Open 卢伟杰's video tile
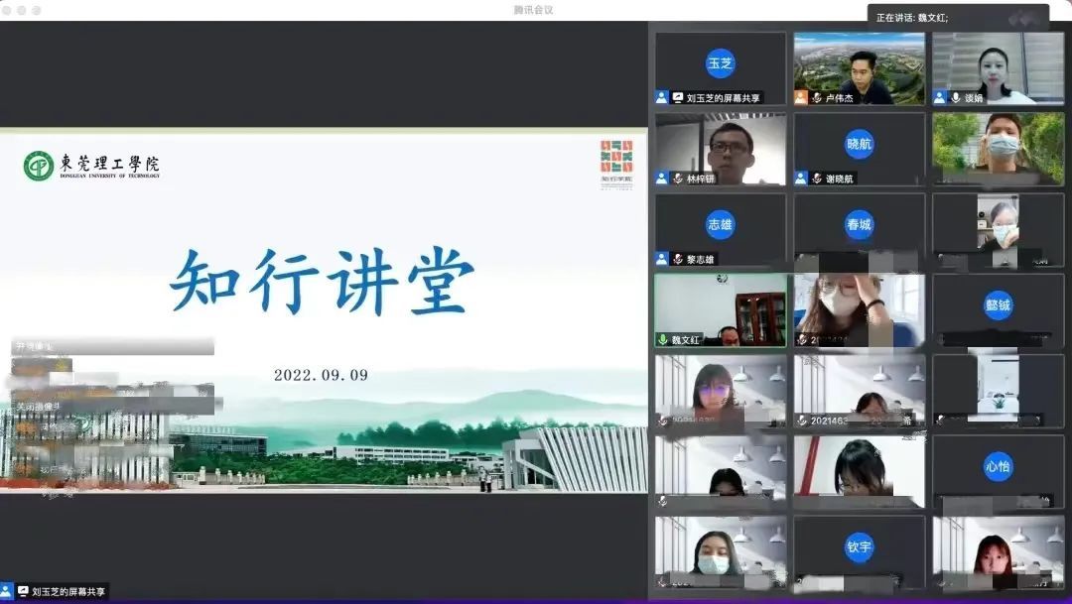 [x=860, y=68]
